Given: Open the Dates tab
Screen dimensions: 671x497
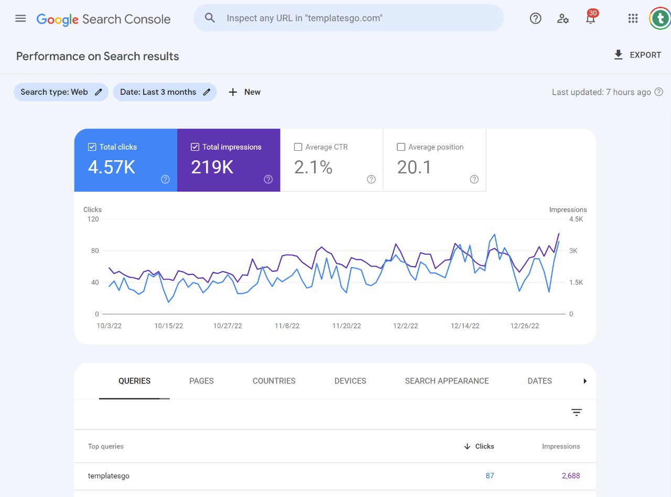Looking at the screenshot, I should pos(539,381).
